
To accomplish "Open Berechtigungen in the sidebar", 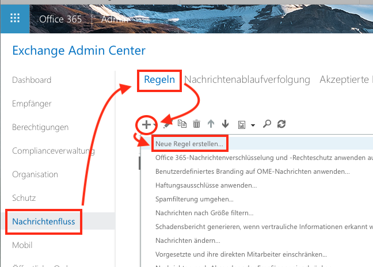I will pyautogui.click(x=40, y=127).
